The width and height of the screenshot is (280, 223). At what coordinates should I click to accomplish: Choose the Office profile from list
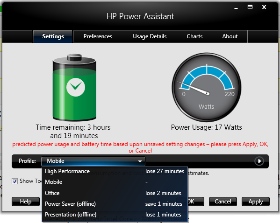coord(115,193)
